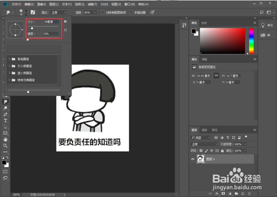Click the rainbow hue slider strip
Screen dimensions: 277x197
click(251, 41)
